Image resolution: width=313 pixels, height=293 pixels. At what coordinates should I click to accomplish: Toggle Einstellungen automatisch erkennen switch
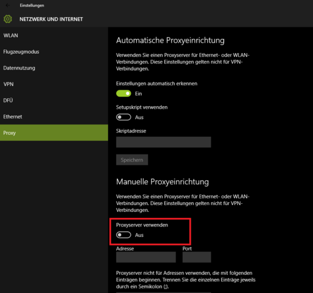click(123, 93)
